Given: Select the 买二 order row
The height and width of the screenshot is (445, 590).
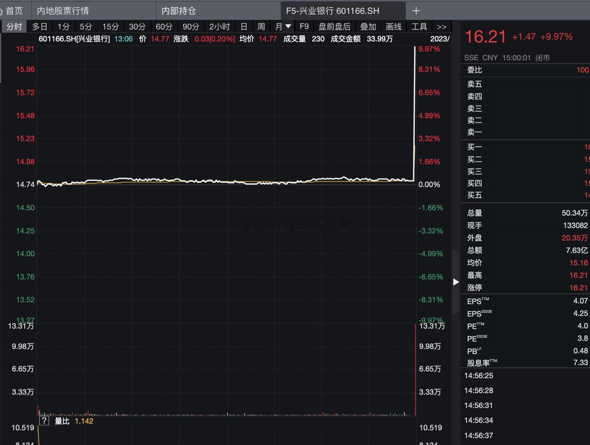Looking at the screenshot, I should [525, 160].
